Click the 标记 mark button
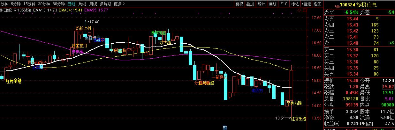 295,4
